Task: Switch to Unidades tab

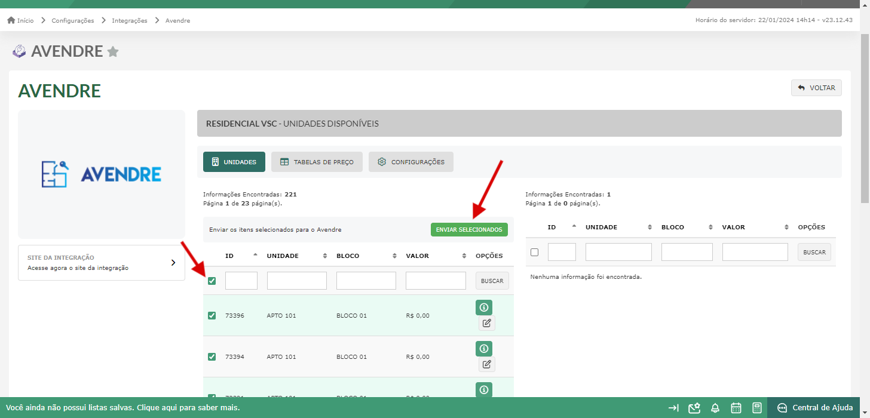Action: pos(234,162)
